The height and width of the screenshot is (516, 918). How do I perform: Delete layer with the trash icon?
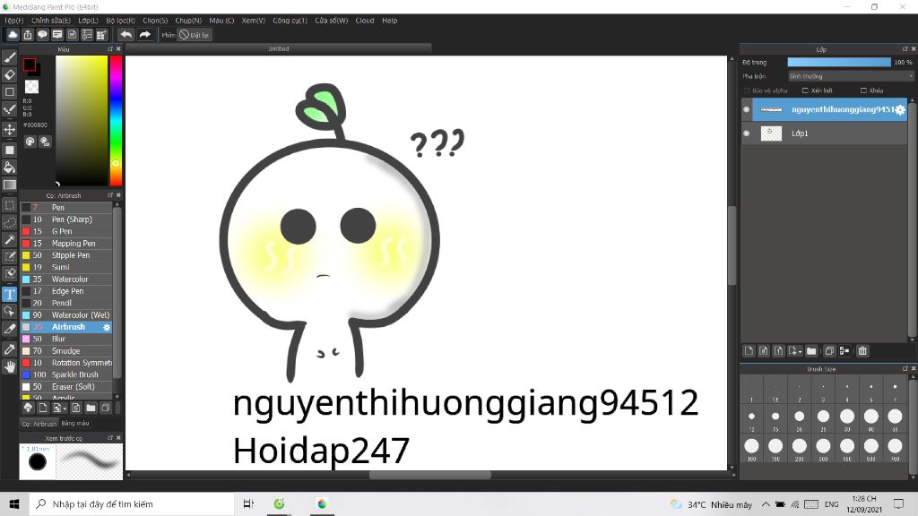(862, 351)
